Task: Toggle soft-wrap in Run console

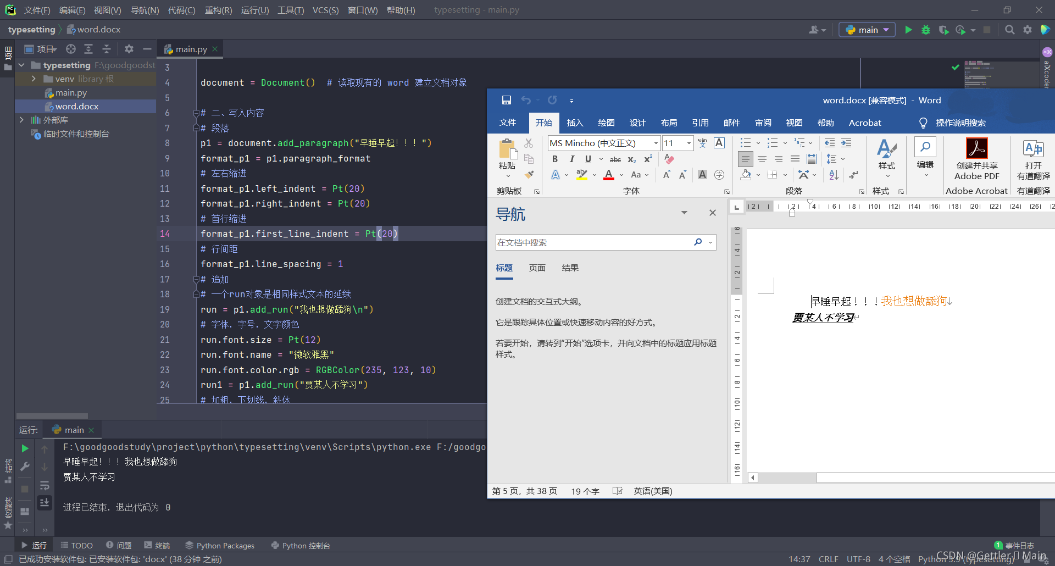Action: tap(45, 485)
